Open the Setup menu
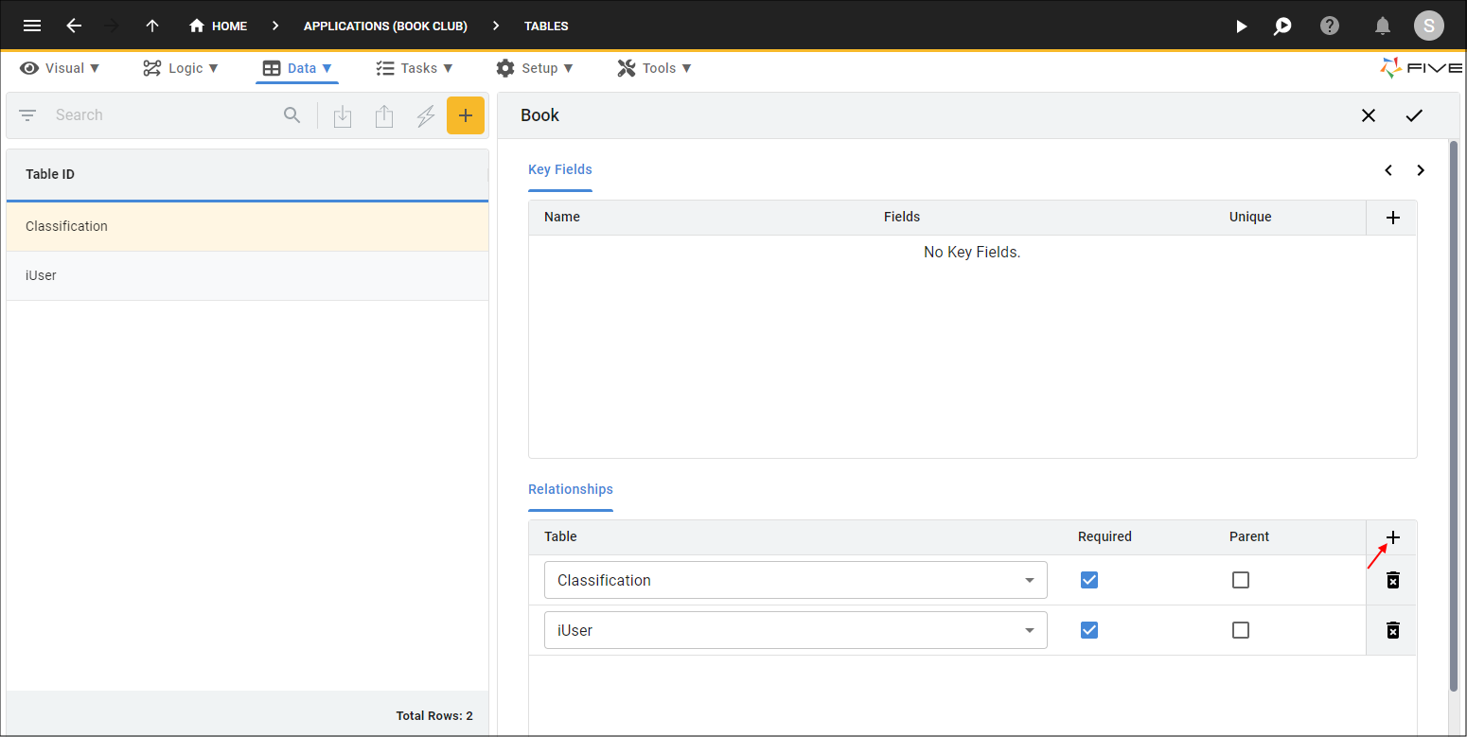The image size is (1467, 737). 535,68
